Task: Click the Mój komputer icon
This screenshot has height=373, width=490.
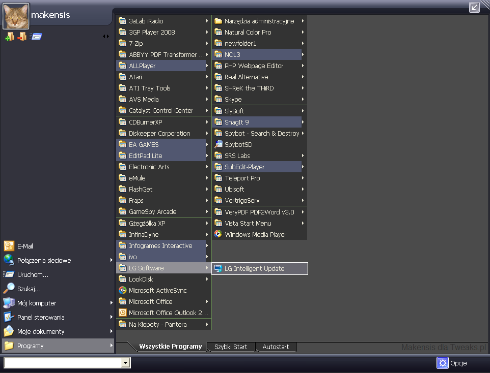Action: 9,303
